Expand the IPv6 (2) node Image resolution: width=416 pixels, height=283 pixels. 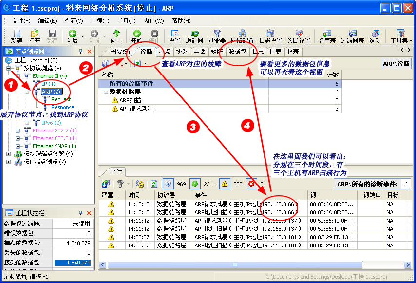[x=27, y=123]
